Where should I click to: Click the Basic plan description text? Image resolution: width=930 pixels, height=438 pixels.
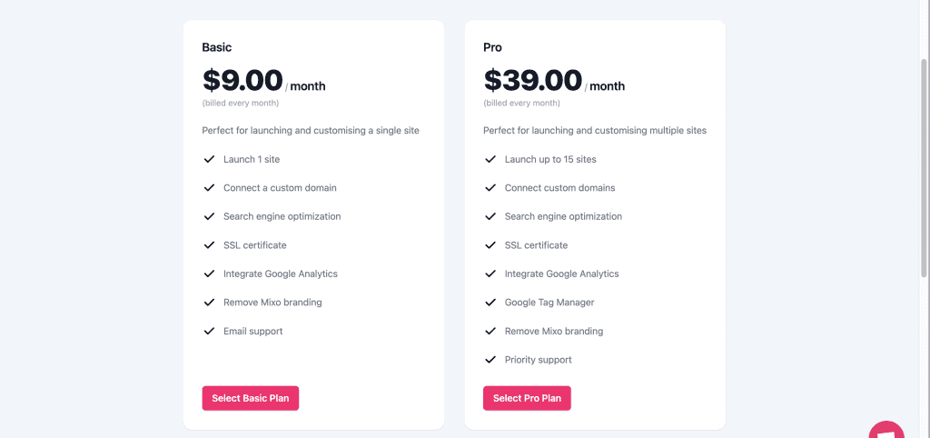[x=311, y=131]
